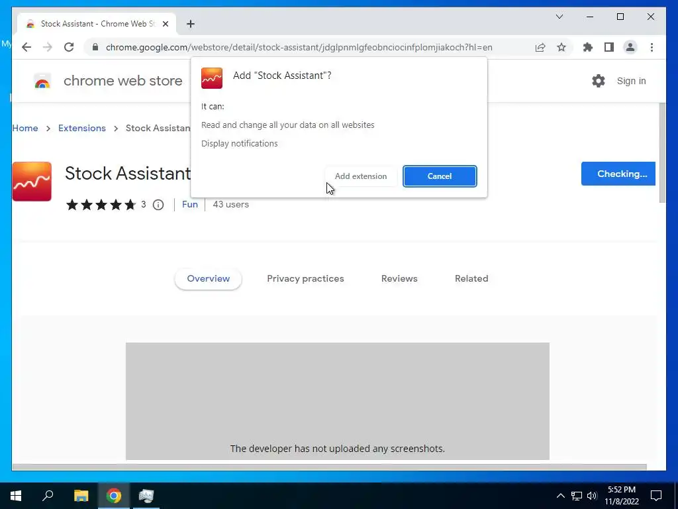Click Add extension in the dialog
The image size is (678, 509).
point(361,176)
